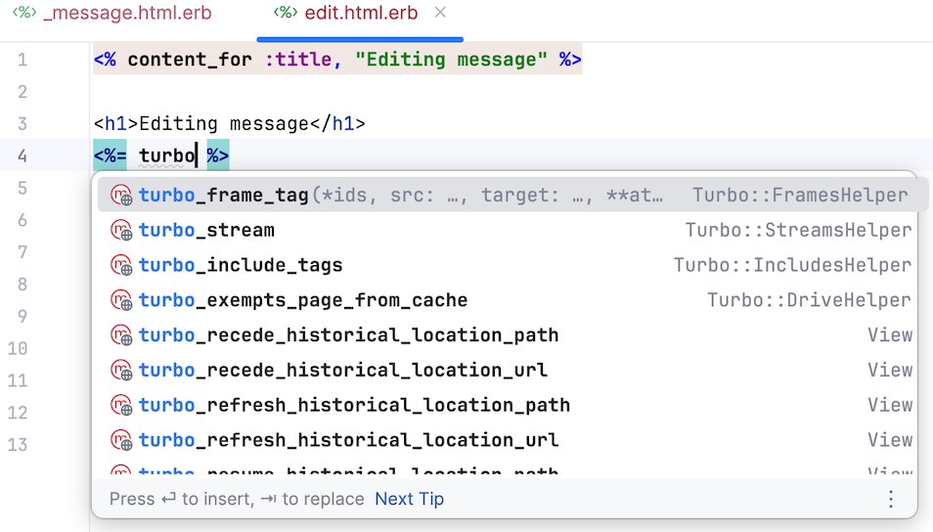Click the method icon beside turbo_frame_tag

pos(121,196)
